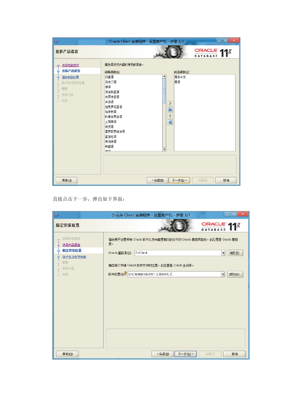Click 后退(B) in the step 3/7 window
Screen dimensions: 282x399
pyautogui.click(x=163, y=354)
